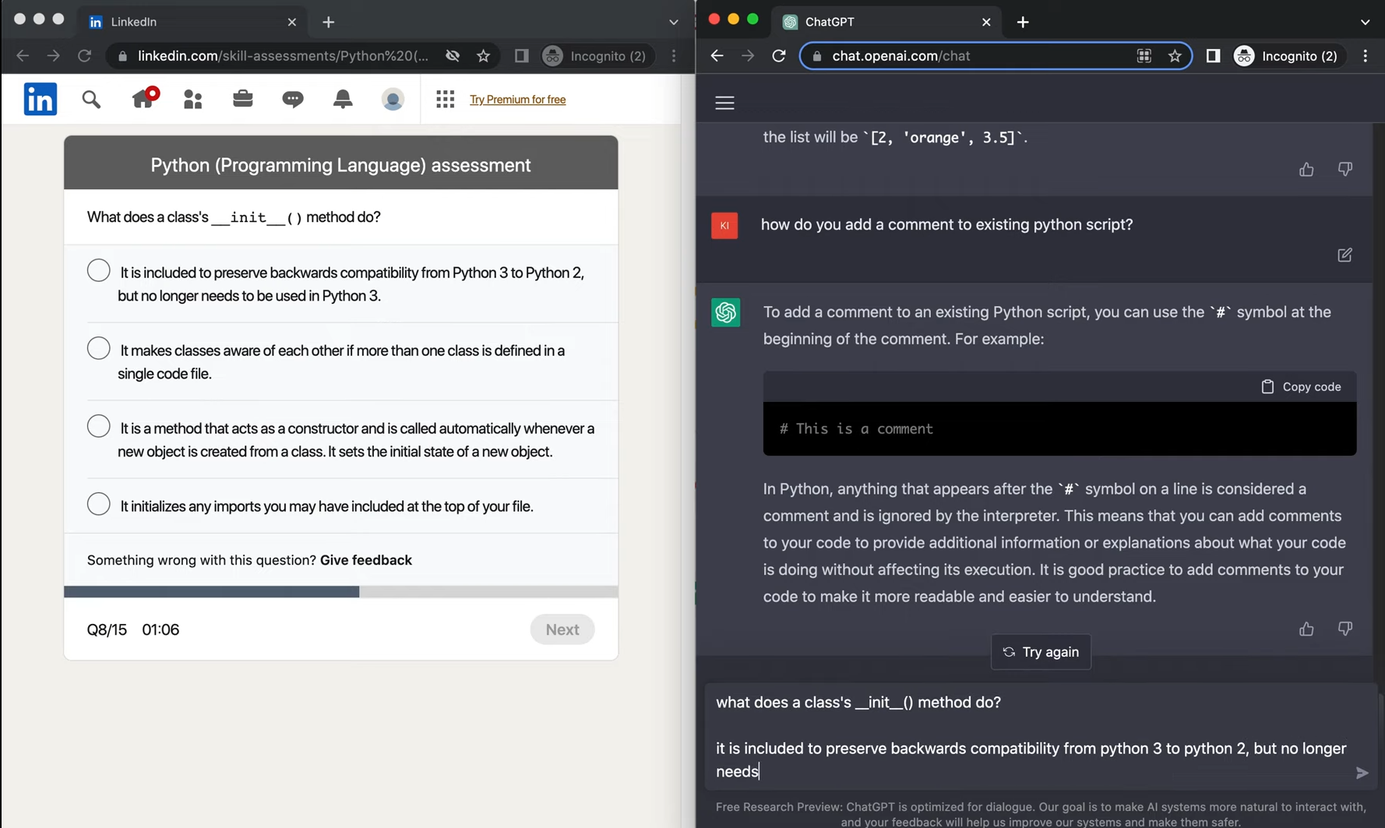Click Give feedback link
Screen dimensions: 1385x828
pyautogui.click(x=366, y=560)
